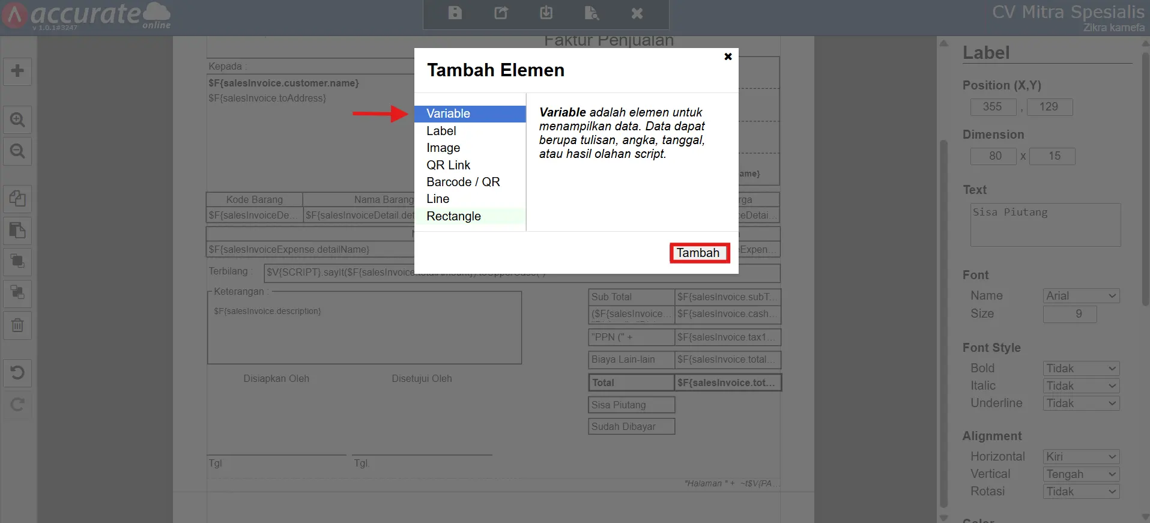Open the font Name dropdown showing Arial
This screenshot has width=1150, height=523.
[1081, 296]
